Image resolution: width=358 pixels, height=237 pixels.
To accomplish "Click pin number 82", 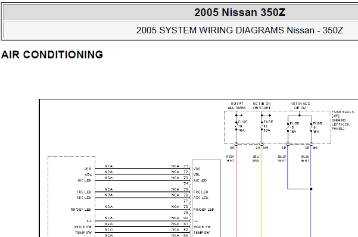I will (x=186, y=230).
